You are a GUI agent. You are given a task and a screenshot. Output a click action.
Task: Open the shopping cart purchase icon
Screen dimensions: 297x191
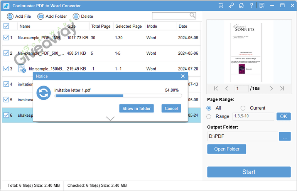(x=221, y=5)
